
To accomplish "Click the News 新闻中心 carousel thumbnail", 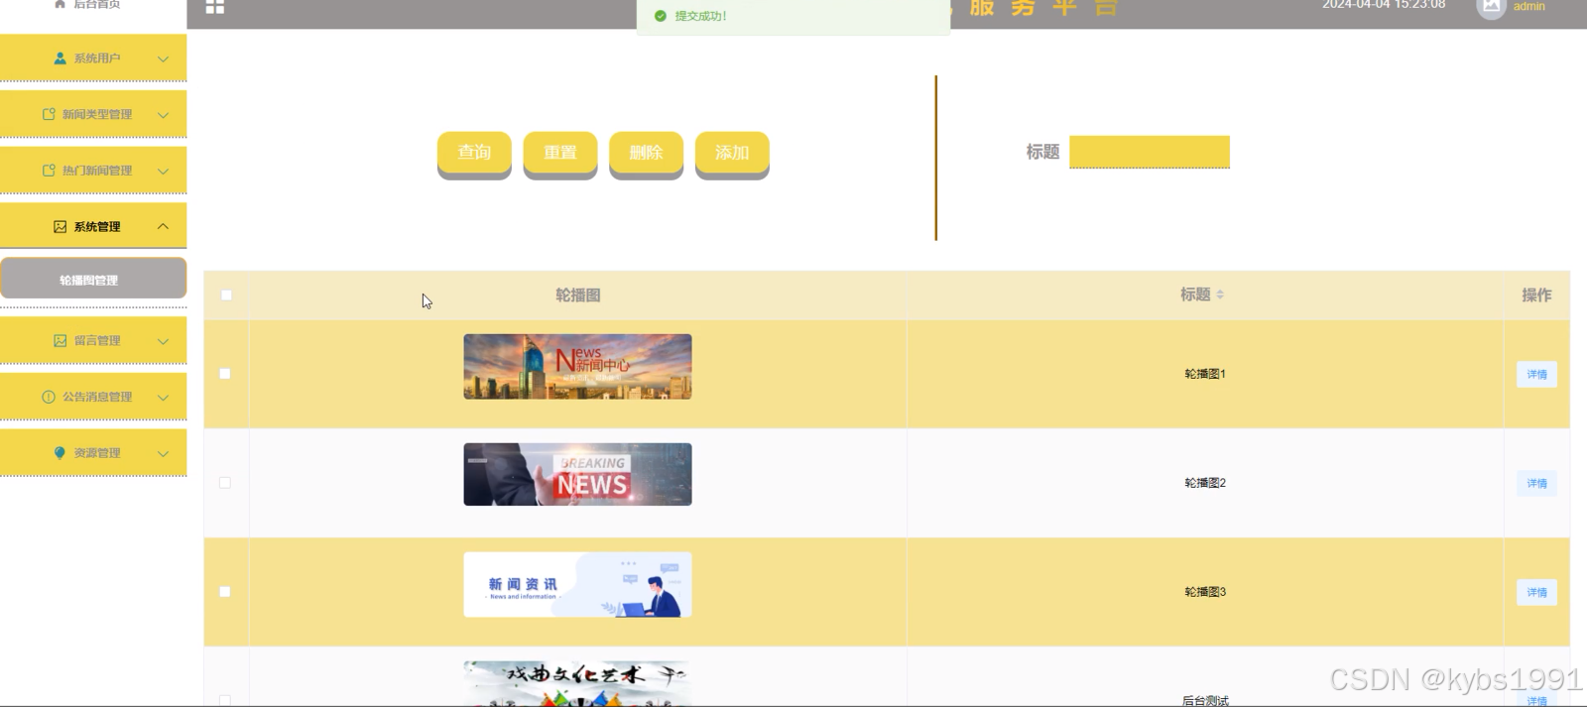I will tap(577, 367).
